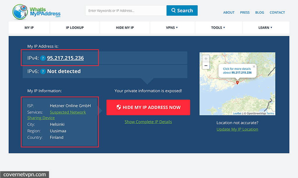Expand the LEARN dropdown menu
Viewport: 298px width, 178px height.
(265, 28)
